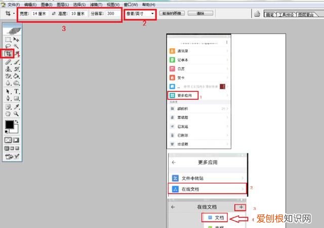Open the 窗口(W) menu

coord(131,5)
